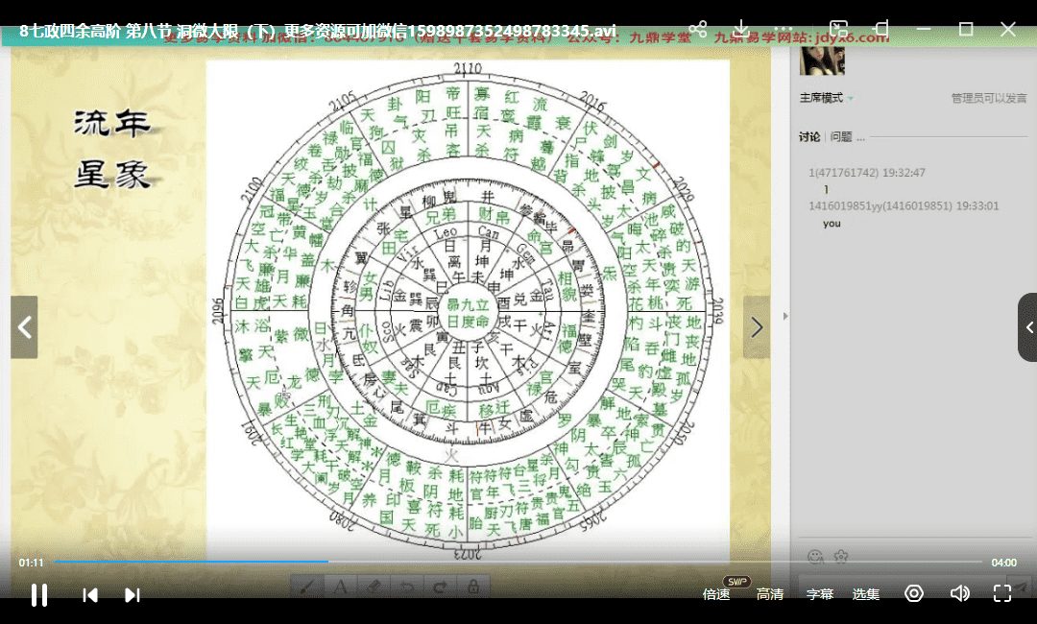This screenshot has width=1037, height=624.
Task: Click the progress bar to seek
Action: tap(518, 562)
